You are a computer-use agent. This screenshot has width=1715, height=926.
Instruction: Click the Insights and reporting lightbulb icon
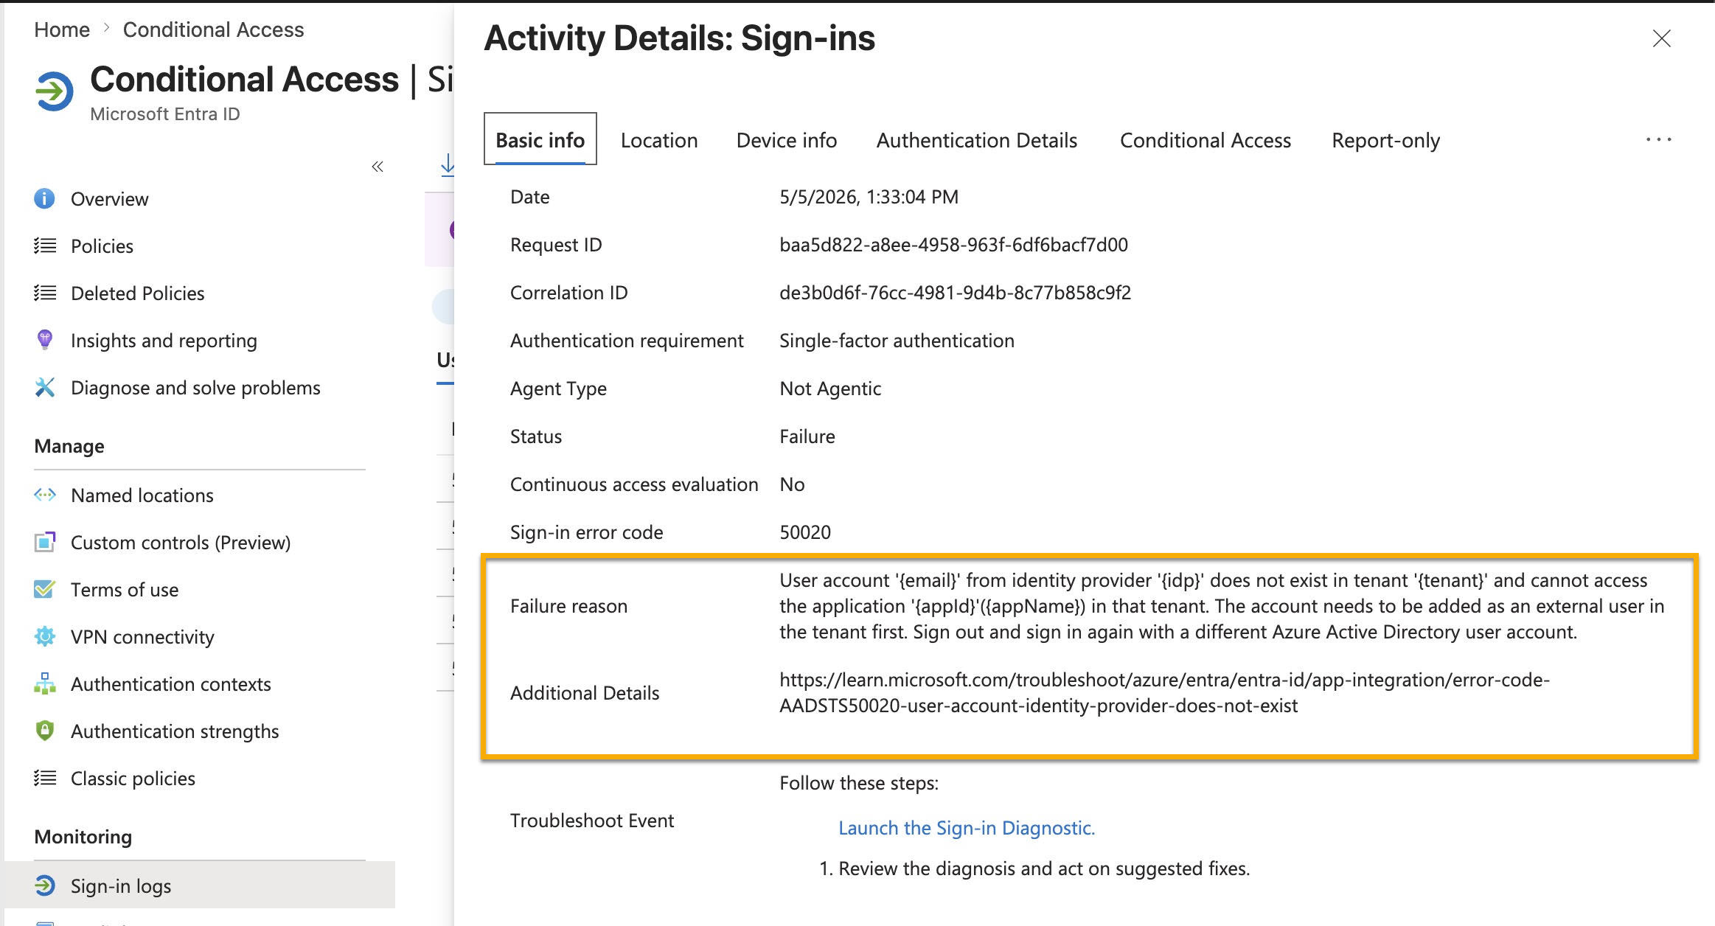(45, 340)
